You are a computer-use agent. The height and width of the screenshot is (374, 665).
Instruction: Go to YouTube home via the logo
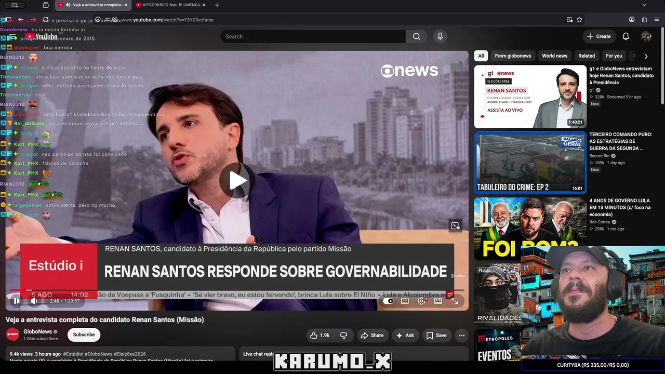tap(43, 36)
